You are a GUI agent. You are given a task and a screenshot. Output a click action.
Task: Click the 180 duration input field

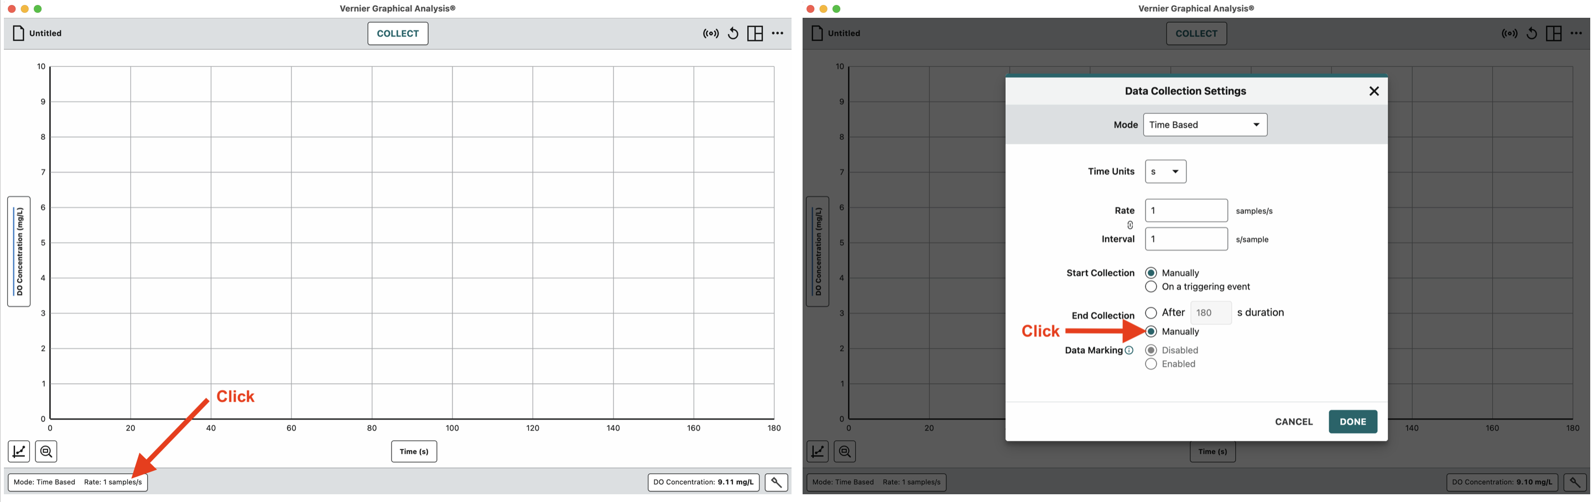[x=1211, y=313]
